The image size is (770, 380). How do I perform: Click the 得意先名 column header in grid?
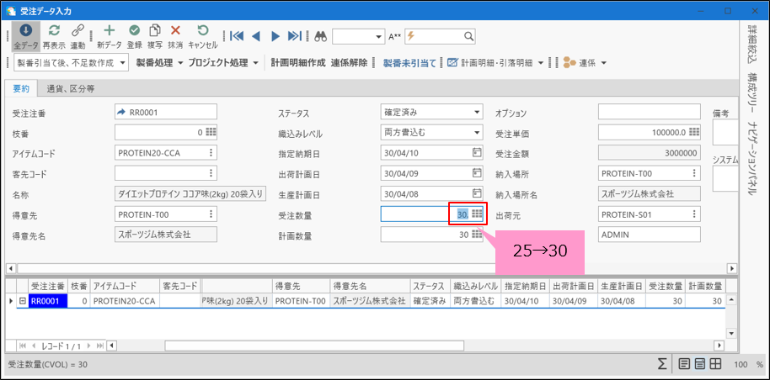(369, 286)
